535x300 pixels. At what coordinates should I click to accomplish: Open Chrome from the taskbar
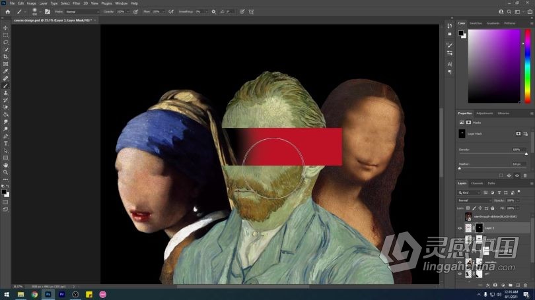click(x=34, y=294)
